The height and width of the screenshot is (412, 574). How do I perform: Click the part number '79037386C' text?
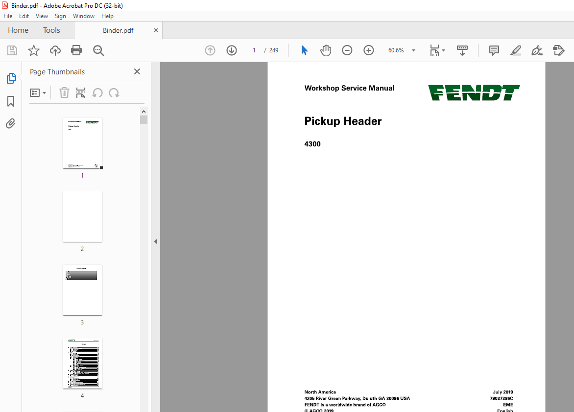(501, 398)
